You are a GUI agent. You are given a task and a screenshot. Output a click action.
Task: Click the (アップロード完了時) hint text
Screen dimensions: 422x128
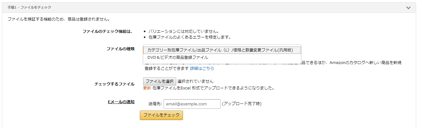coord(241,104)
